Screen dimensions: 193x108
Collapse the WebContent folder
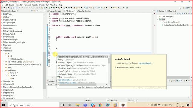coord(4,70)
